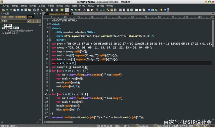This screenshot has height=128, width=215.
Task: Click the minus button beside the 收藏夹 dropdown
Action: pos(36,21)
